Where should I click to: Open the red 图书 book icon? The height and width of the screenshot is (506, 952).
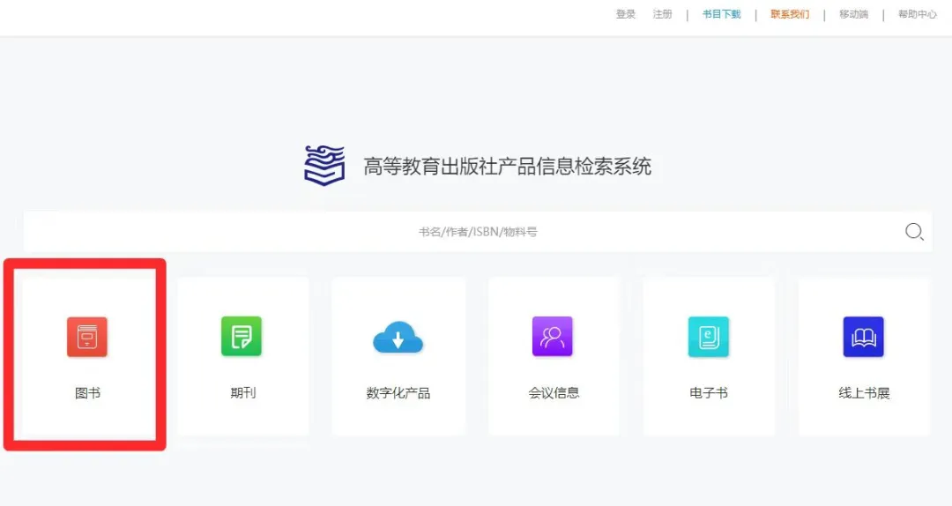click(x=86, y=337)
